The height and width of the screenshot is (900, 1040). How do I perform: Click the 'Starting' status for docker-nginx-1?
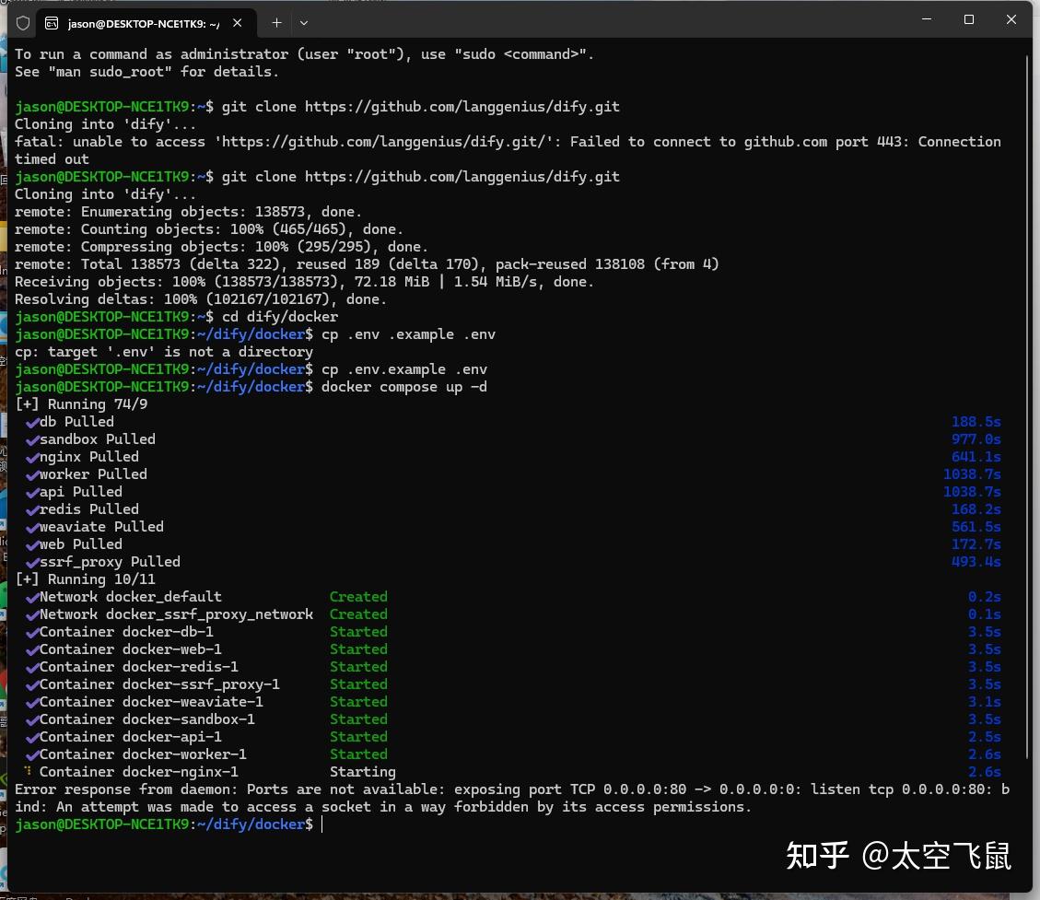click(363, 772)
